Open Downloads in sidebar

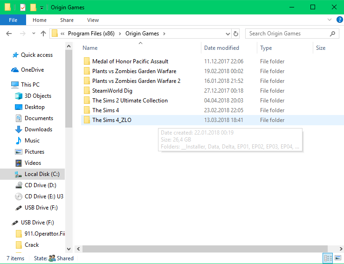pyautogui.click(x=38, y=129)
